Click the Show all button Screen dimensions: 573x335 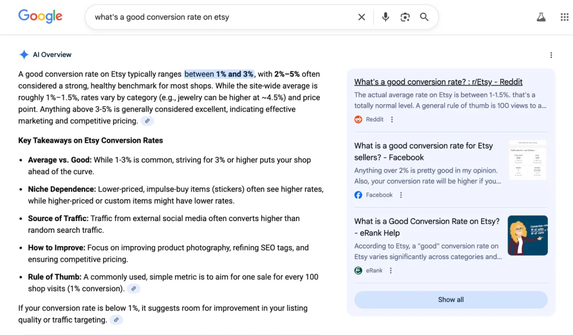(450, 299)
